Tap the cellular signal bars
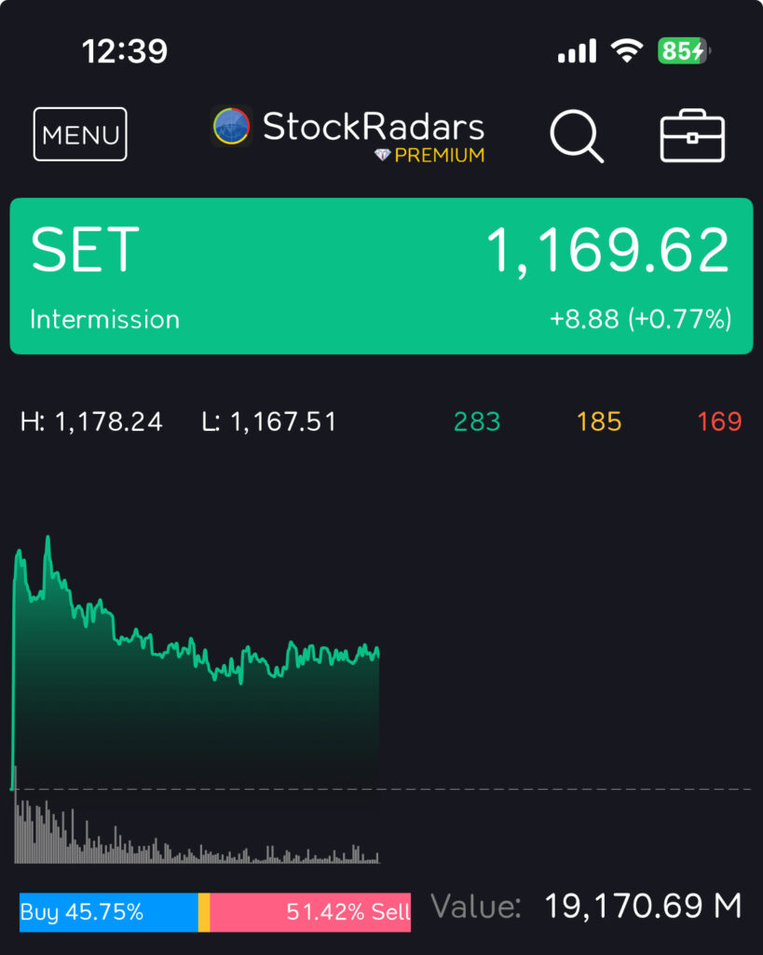Screen dimensions: 763x955 click(x=577, y=50)
